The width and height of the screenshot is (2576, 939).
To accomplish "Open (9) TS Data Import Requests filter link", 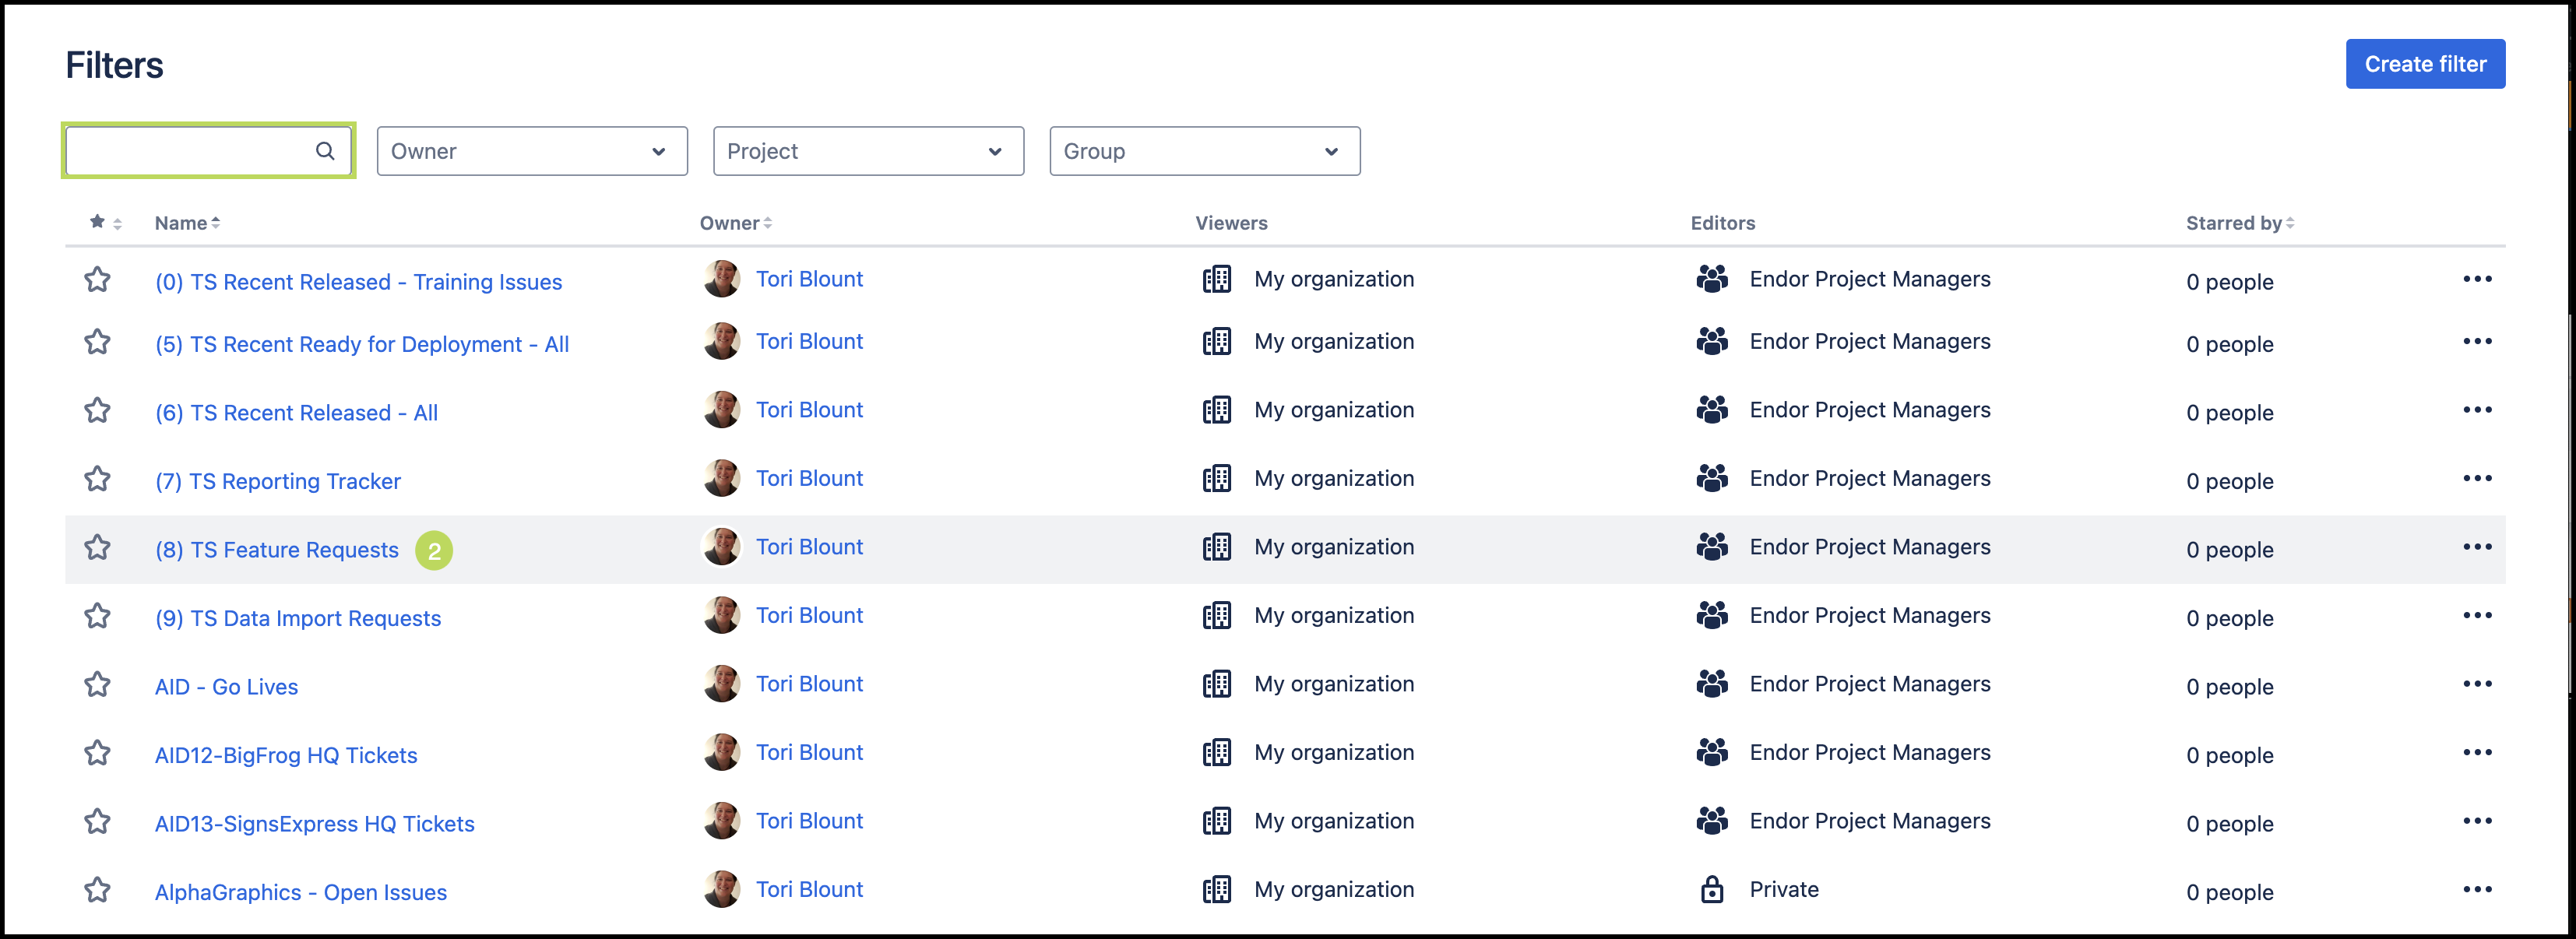I will click(x=297, y=618).
